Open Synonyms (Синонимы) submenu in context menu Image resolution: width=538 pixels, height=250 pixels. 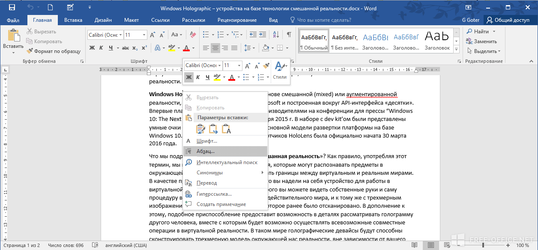point(225,173)
